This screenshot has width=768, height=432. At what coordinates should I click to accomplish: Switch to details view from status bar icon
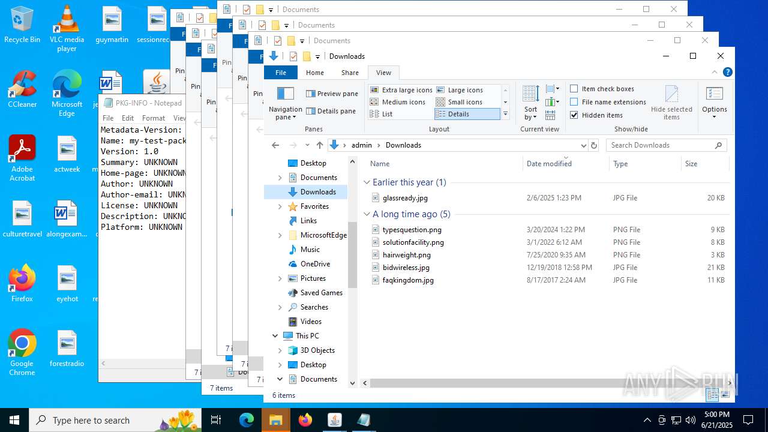tap(712, 395)
